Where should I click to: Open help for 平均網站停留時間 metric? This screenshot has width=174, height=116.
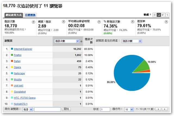(x=99, y=22)
